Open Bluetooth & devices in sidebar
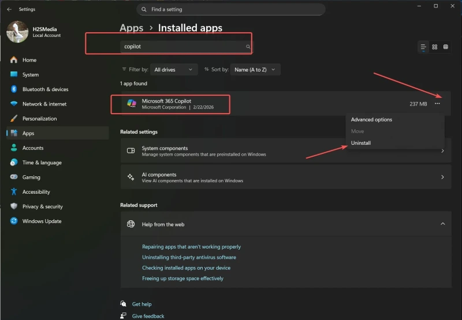The height and width of the screenshot is (320, 462). click(45, 89)
